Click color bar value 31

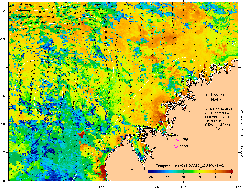pos(231,177)
